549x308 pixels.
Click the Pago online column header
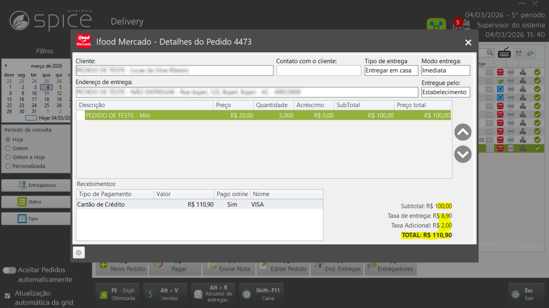coord(232,194)
